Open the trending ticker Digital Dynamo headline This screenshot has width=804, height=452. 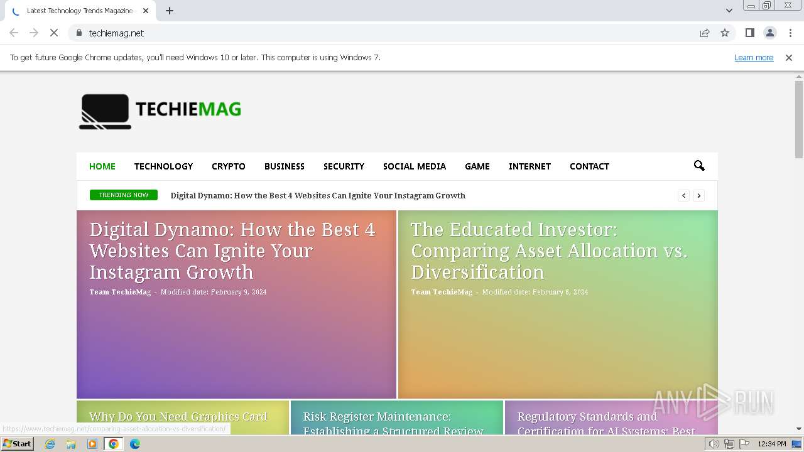[x=318, y=195]
